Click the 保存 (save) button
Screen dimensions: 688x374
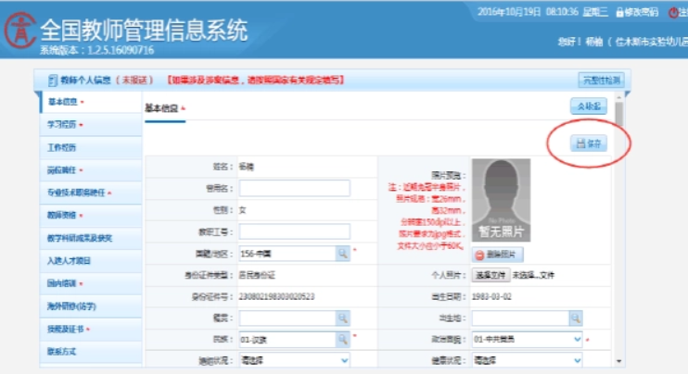tap(590, 143)
